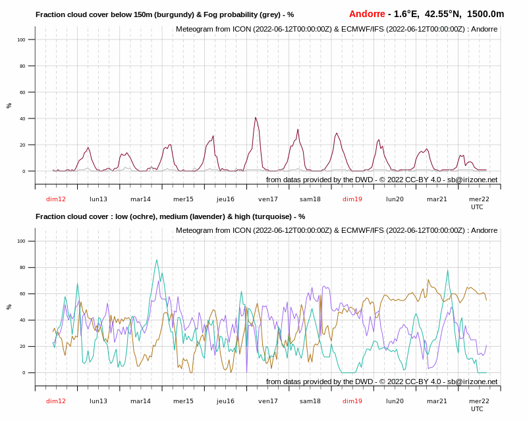Click the '%' axis label of the top chart
Viewport: 527px width, 421px height.
pyautogui.click(x=9, y=105)
